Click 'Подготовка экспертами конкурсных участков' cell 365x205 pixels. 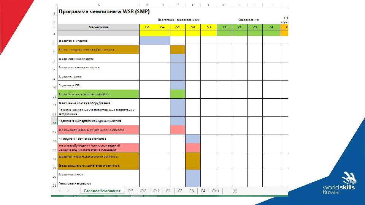point(98,121)
